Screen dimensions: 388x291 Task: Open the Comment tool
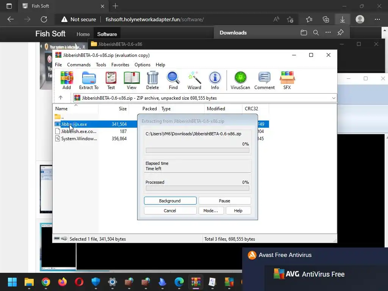[264, 80]
